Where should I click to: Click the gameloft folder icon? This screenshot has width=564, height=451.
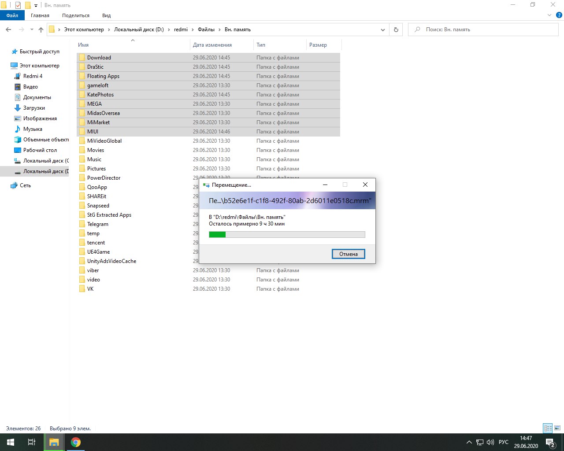click(x=82, y=85)
